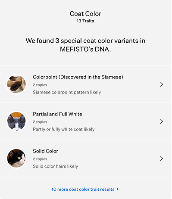This screenshot has width=172, height=199.
Task: Click the Coat Color heading
Action: 85,14
